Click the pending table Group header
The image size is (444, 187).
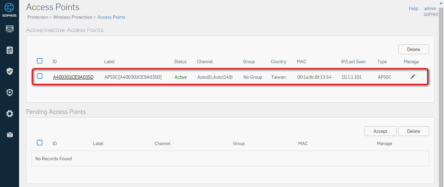point(239,144)
